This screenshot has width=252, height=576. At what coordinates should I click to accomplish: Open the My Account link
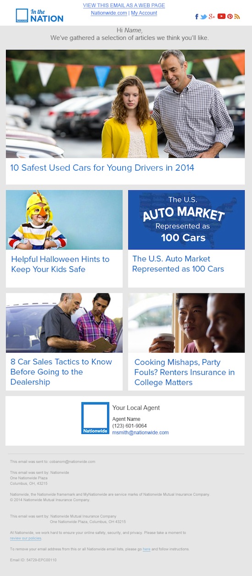coord(144,13)
